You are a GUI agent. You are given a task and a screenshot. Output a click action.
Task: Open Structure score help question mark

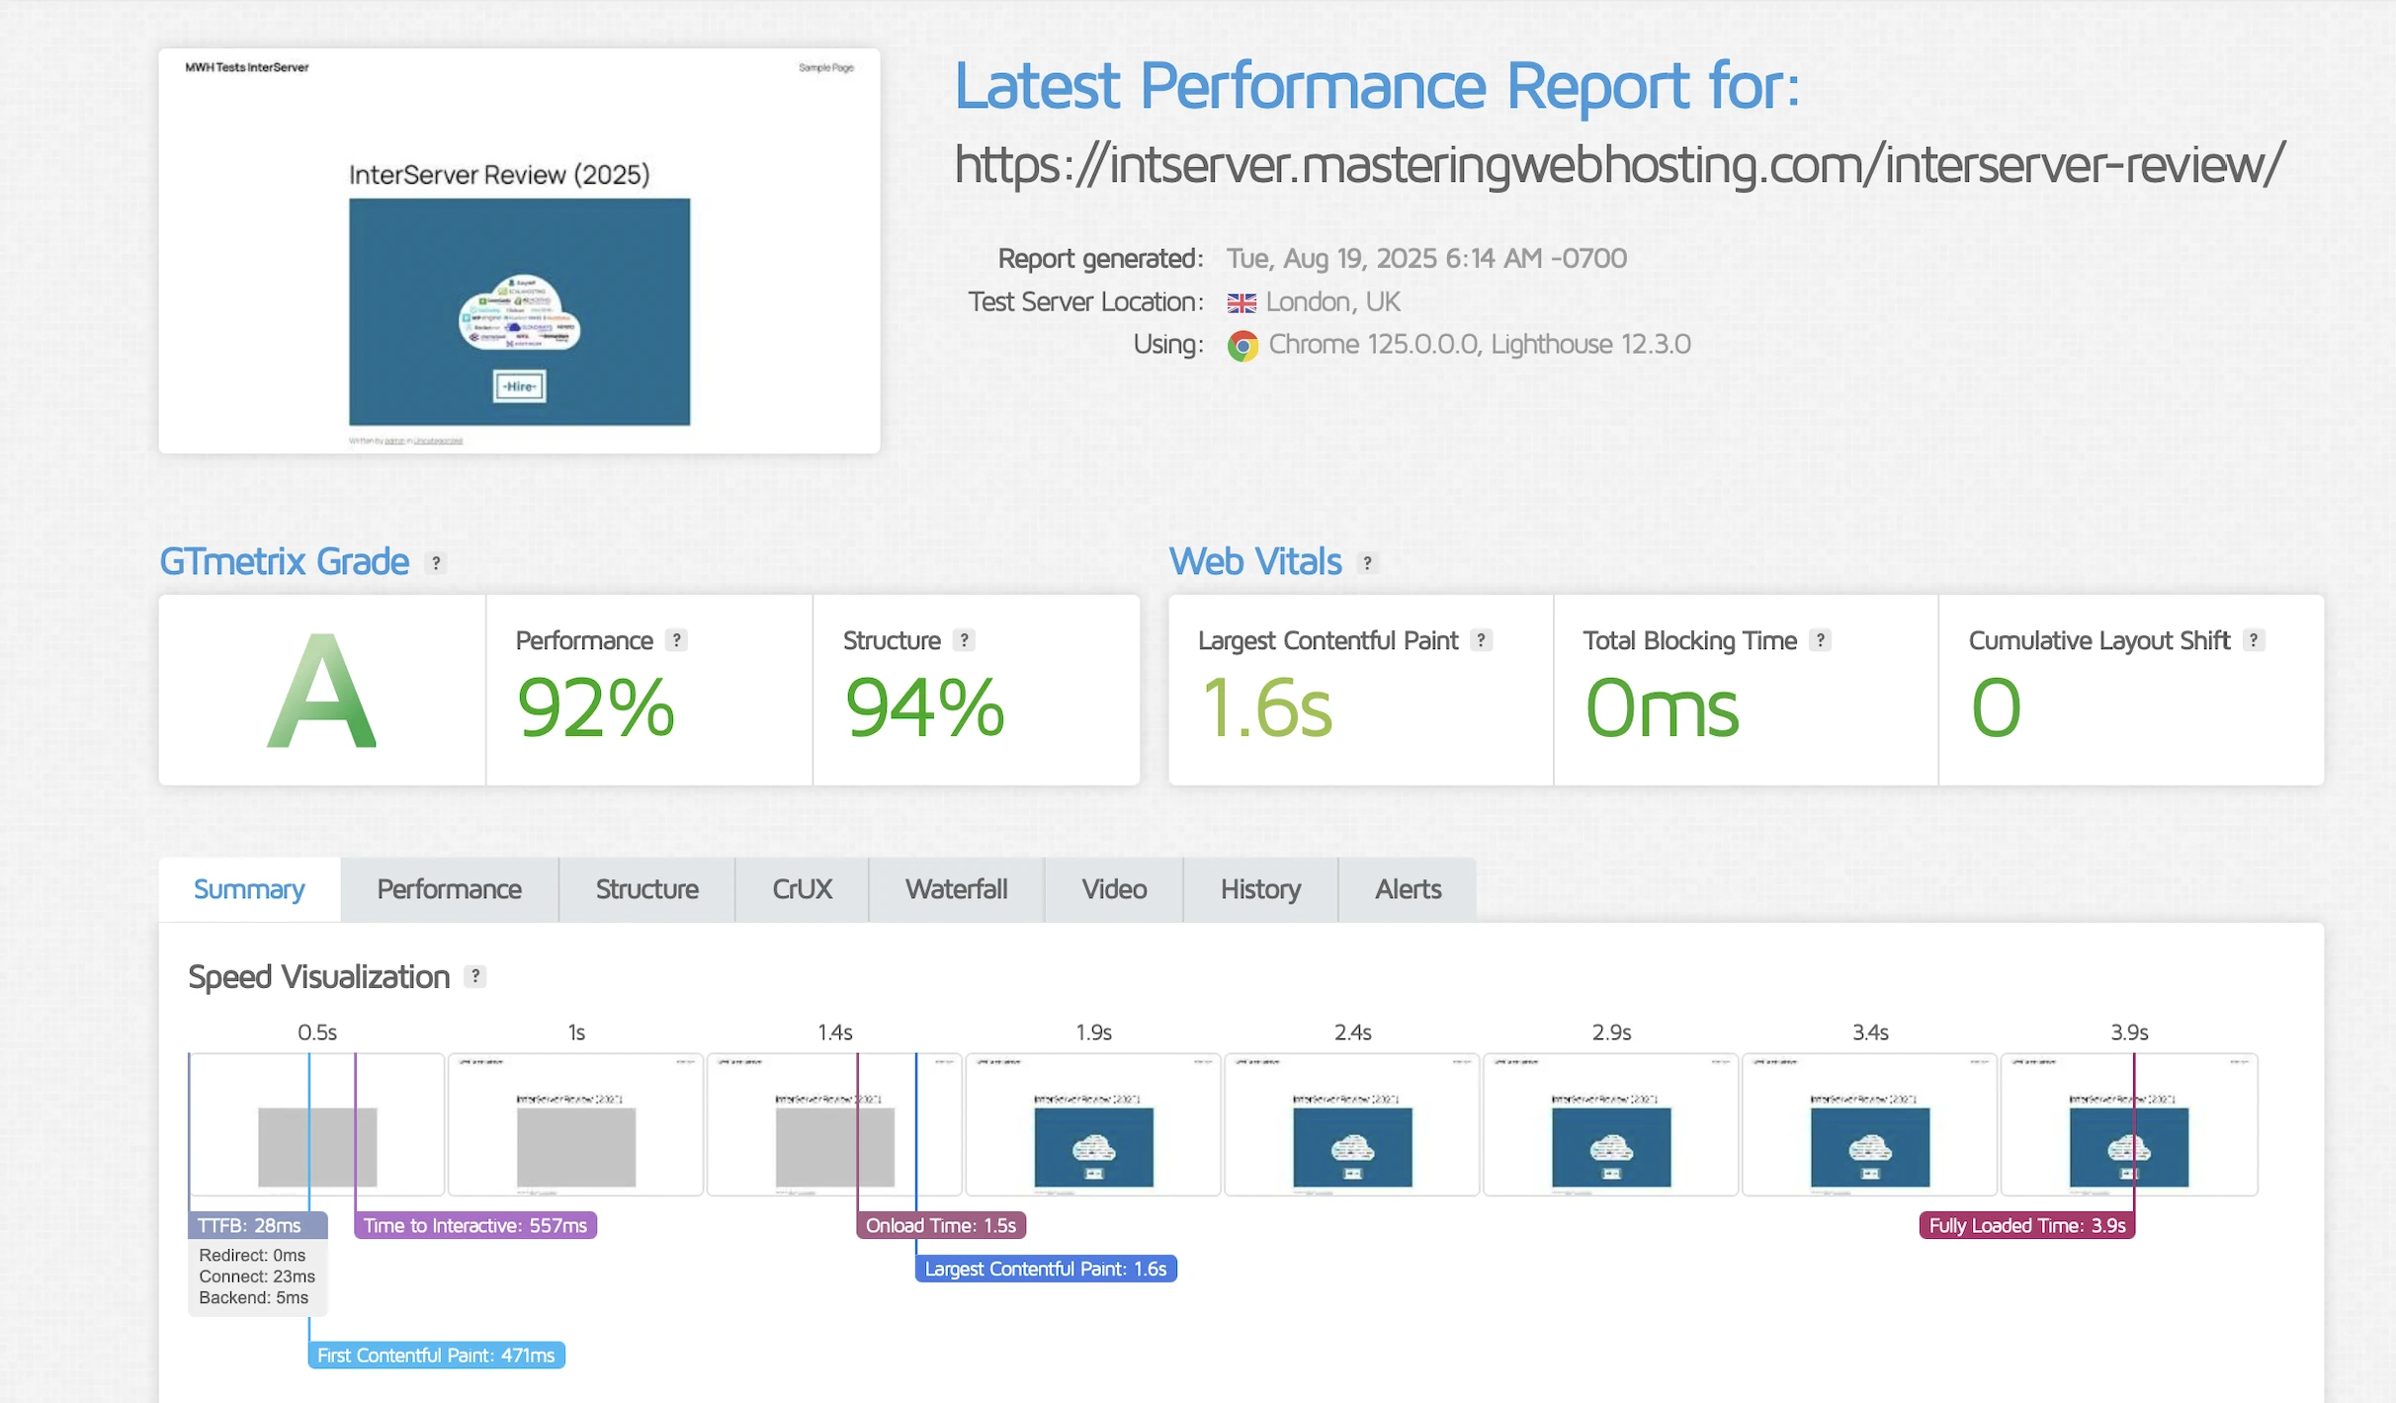click(x=964, y=640)
